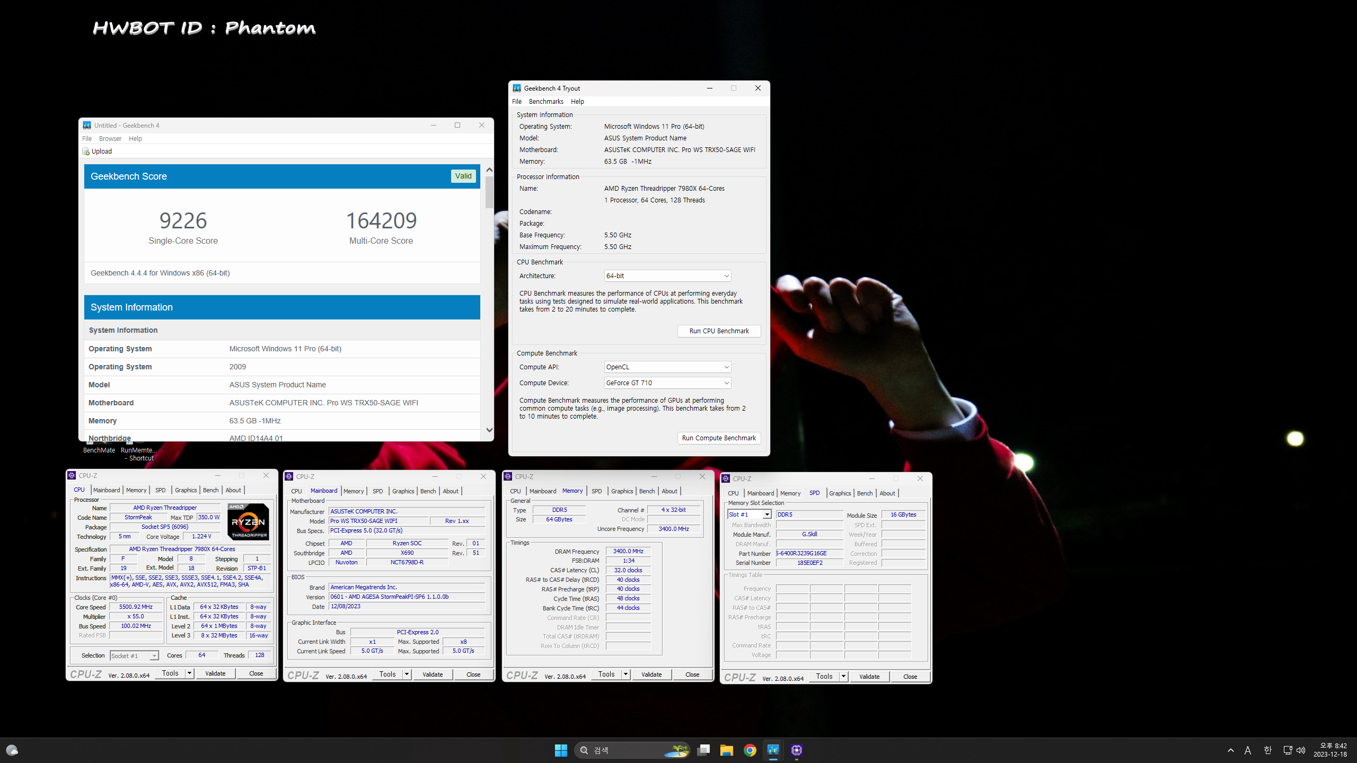Open Help menu in Geekbench 4 Tryout
Screen dimensions: 1357x763
coord(577,102)
